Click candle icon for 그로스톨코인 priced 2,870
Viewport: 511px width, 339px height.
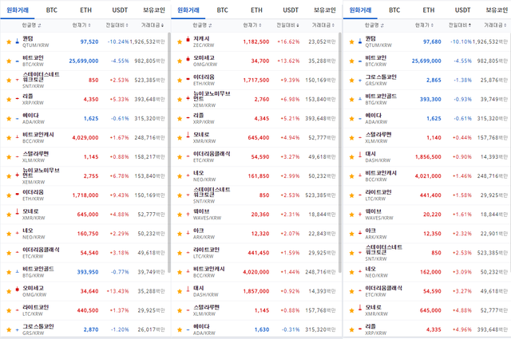18,329
